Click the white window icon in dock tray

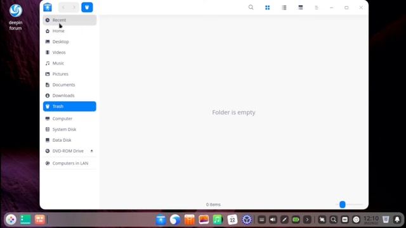click(344, 220)
